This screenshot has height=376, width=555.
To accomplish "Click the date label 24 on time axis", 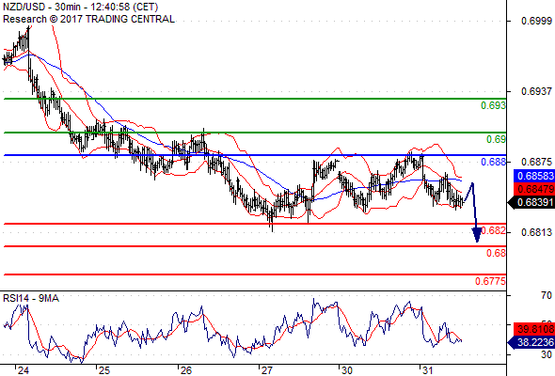I will click(x=23, y=370).
